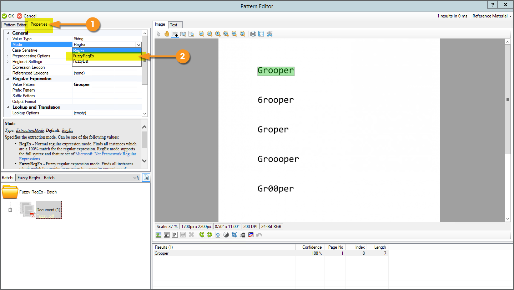Print the document image
The width and height of the screenshot is (514, 290).
pyautogui.click(x=253, y=34)
